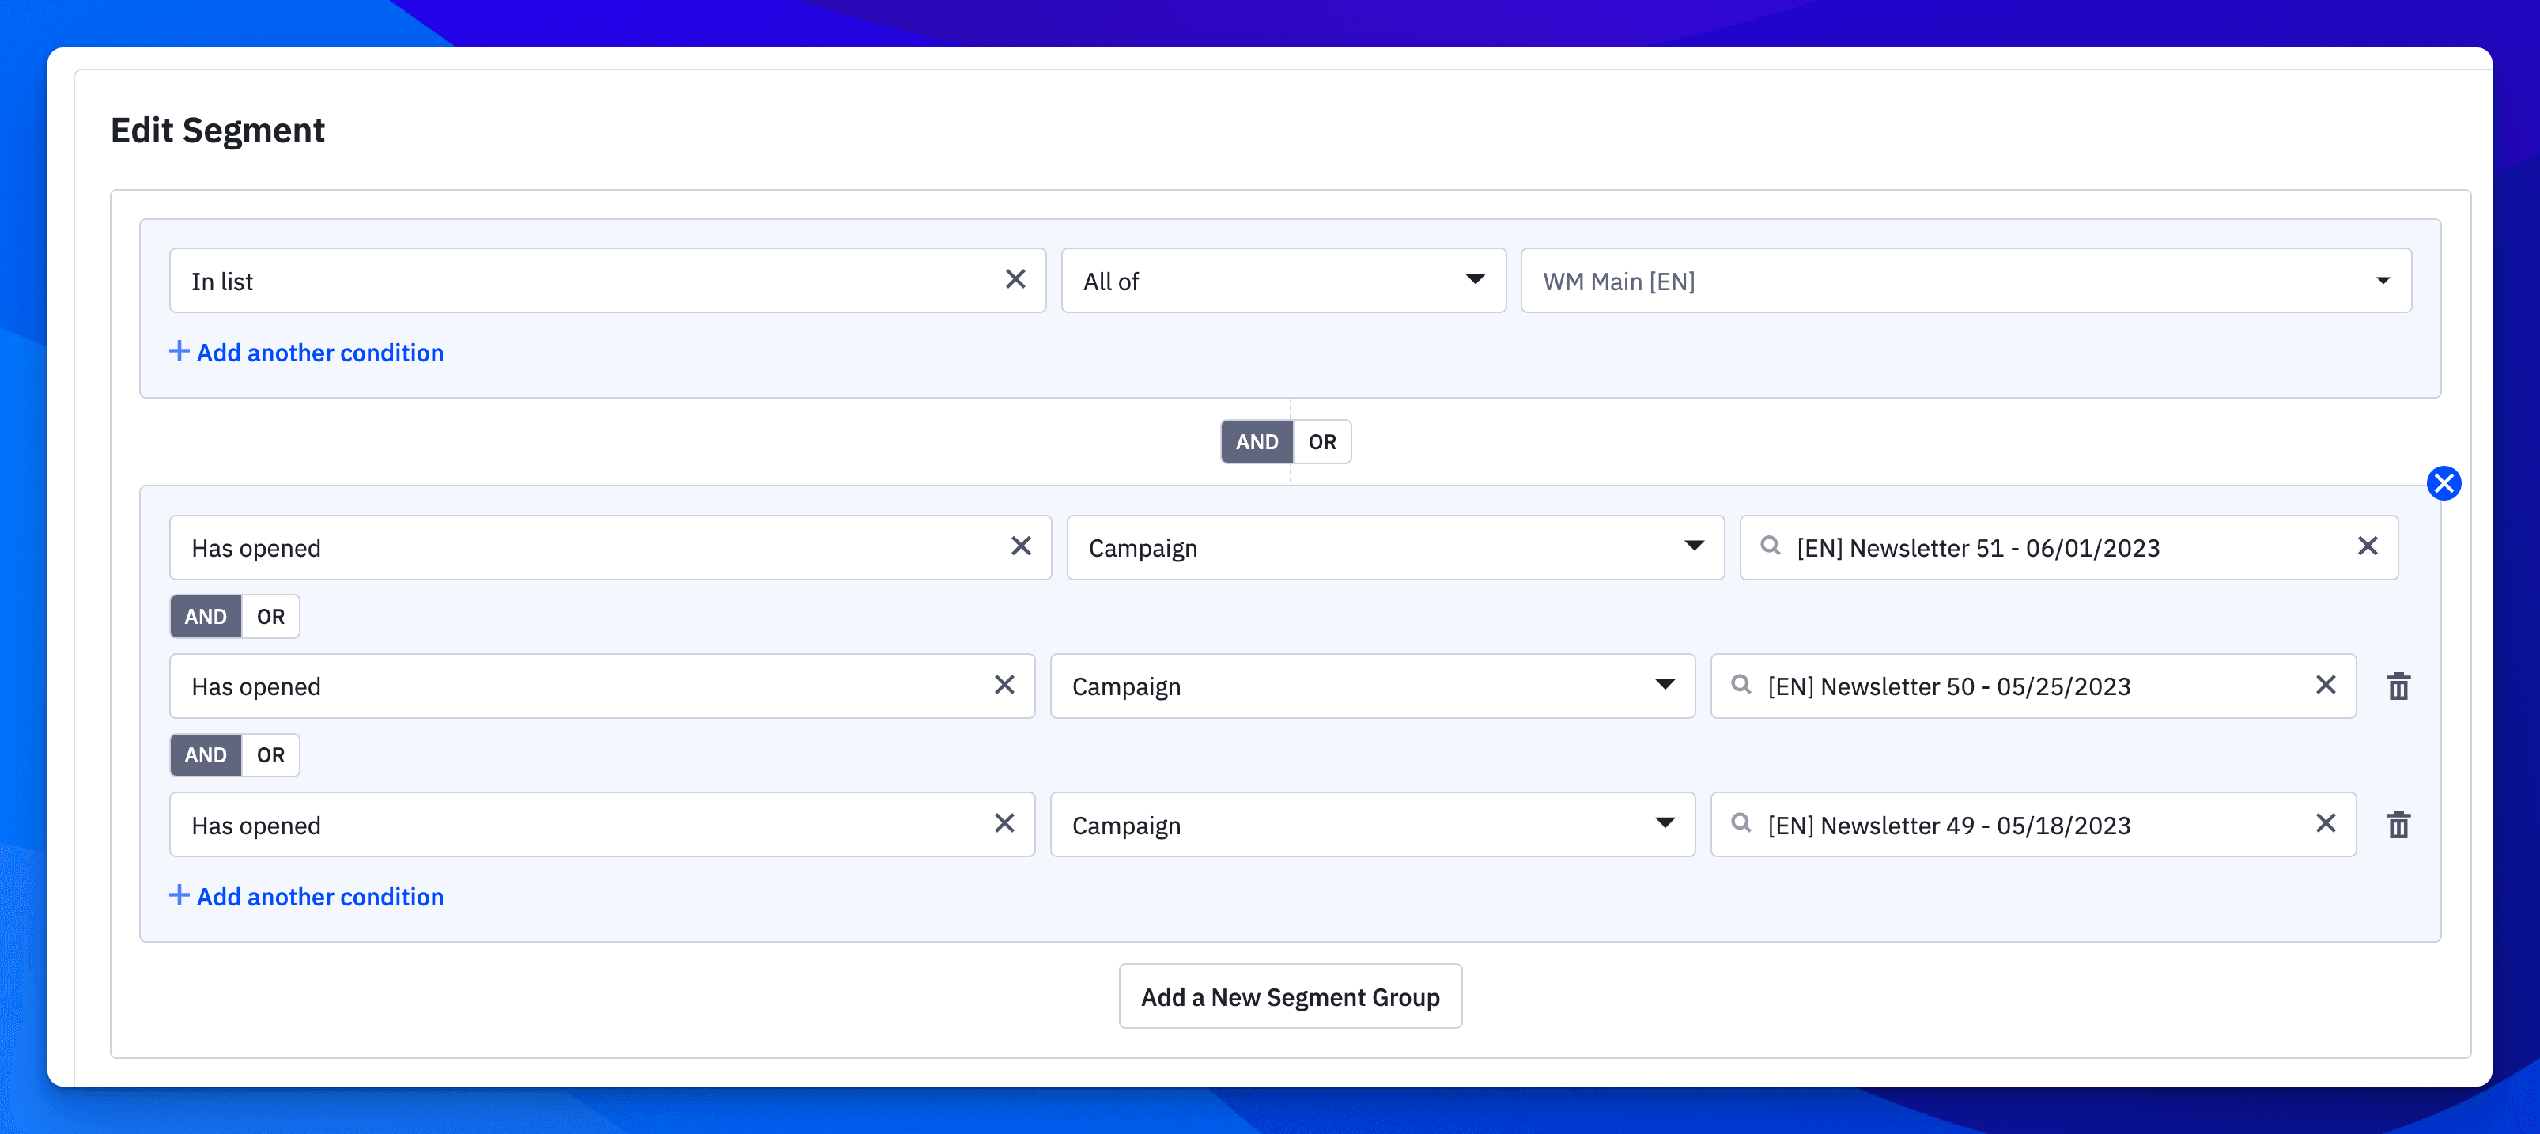
Task: Toggle the AND operator in second group
Action: 204,615
